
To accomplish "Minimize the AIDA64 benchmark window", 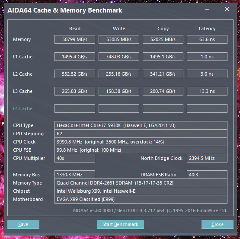I will tap(207, 10).
